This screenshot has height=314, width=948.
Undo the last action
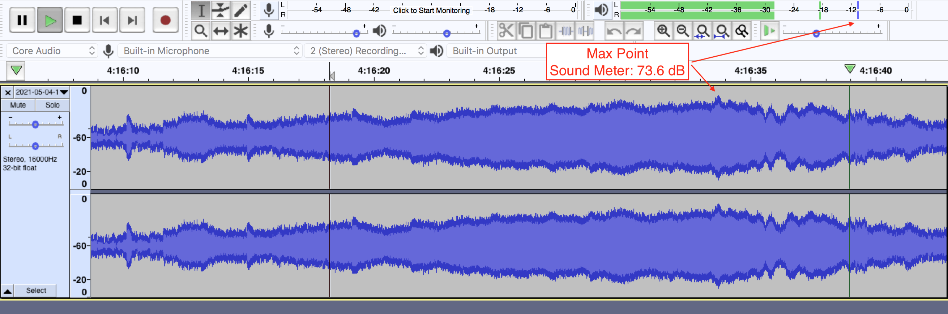click(x=614, y=30)
